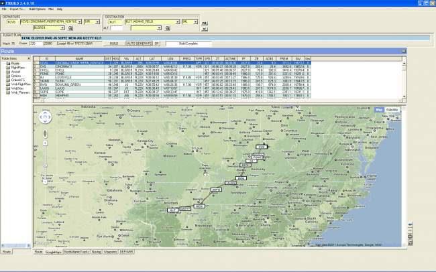Open the Mapquest tab
This screenshot has height=272, width=436.
[x=111, y=252]
